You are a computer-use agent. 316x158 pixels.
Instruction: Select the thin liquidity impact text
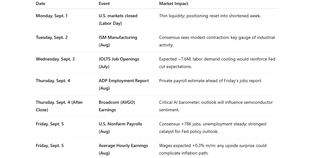pyautogui.click(x=210, y=16)
